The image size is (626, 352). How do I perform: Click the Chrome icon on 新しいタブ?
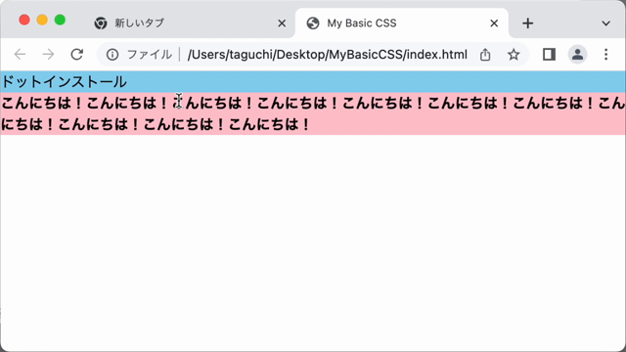pos(101,23)
